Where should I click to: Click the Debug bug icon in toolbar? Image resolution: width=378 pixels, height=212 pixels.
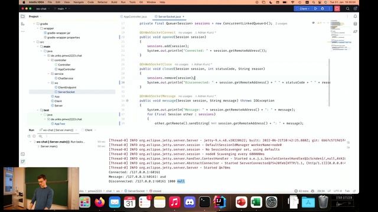(322, 9)
